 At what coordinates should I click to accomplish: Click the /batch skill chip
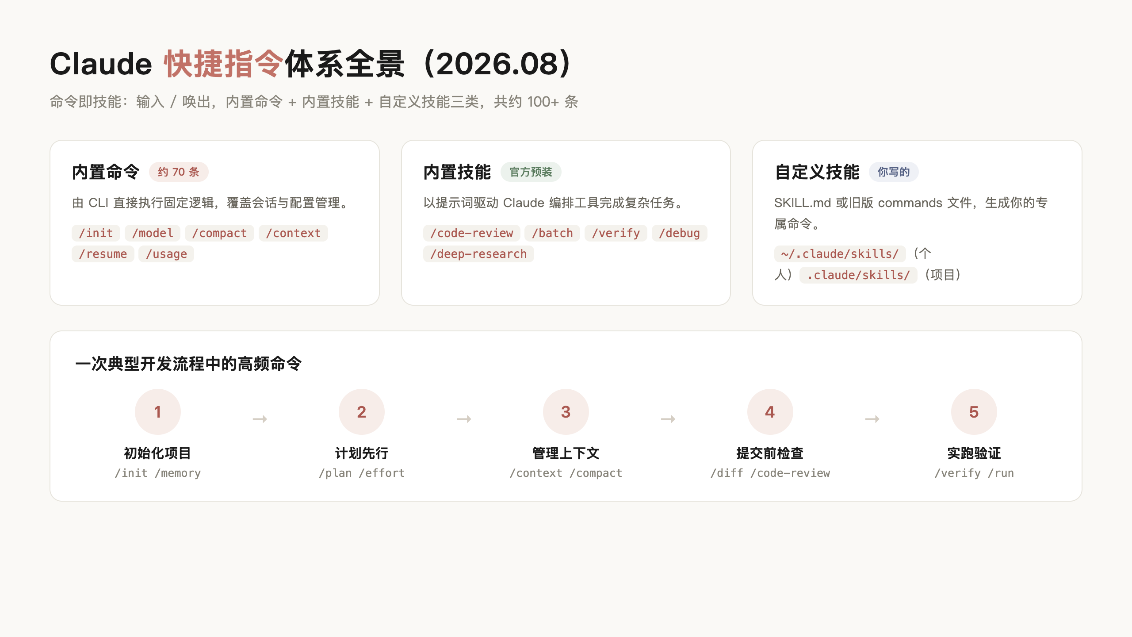(x=552, y=233)
